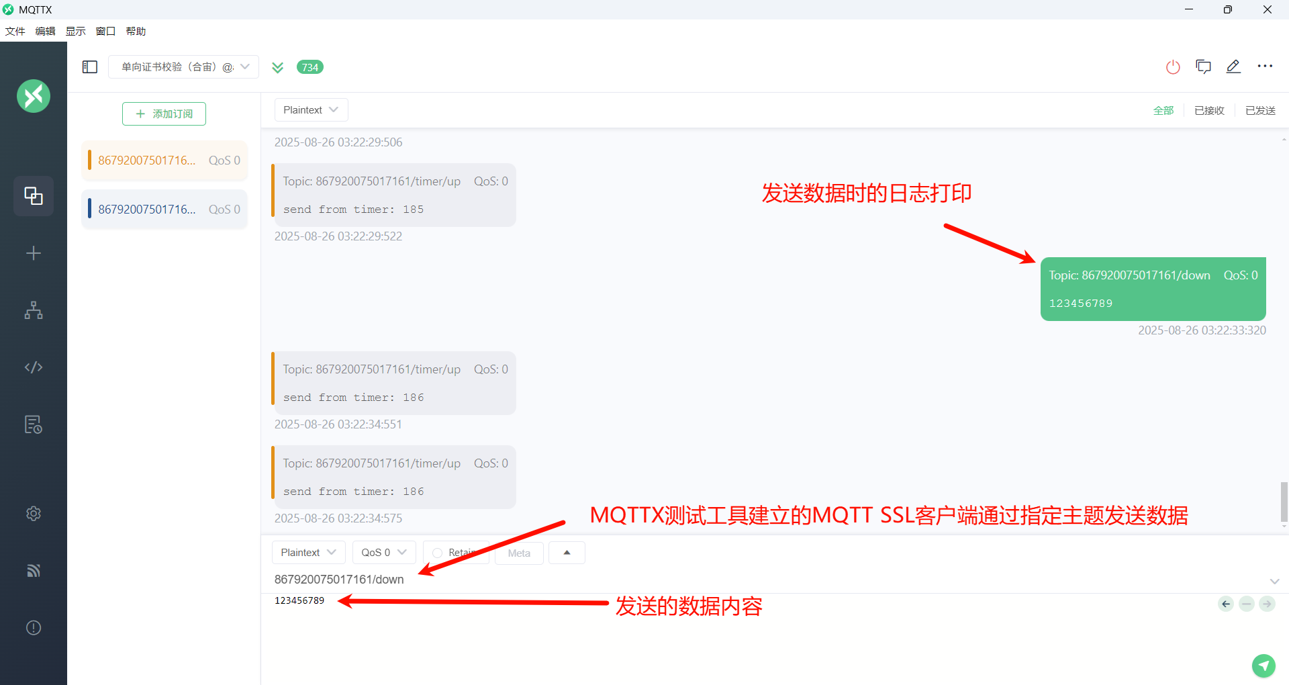This screenshot has height=685, width=1289.
Task: Click the 734 unread message badge
Action: [310, 67]
